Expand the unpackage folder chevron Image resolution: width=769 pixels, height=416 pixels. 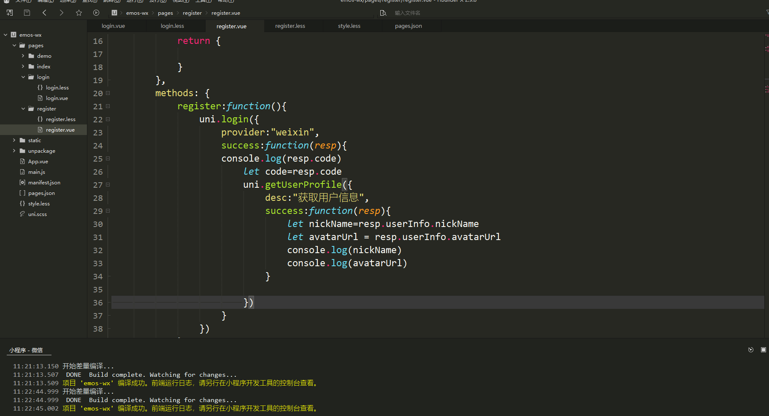(x=14, y=151)
